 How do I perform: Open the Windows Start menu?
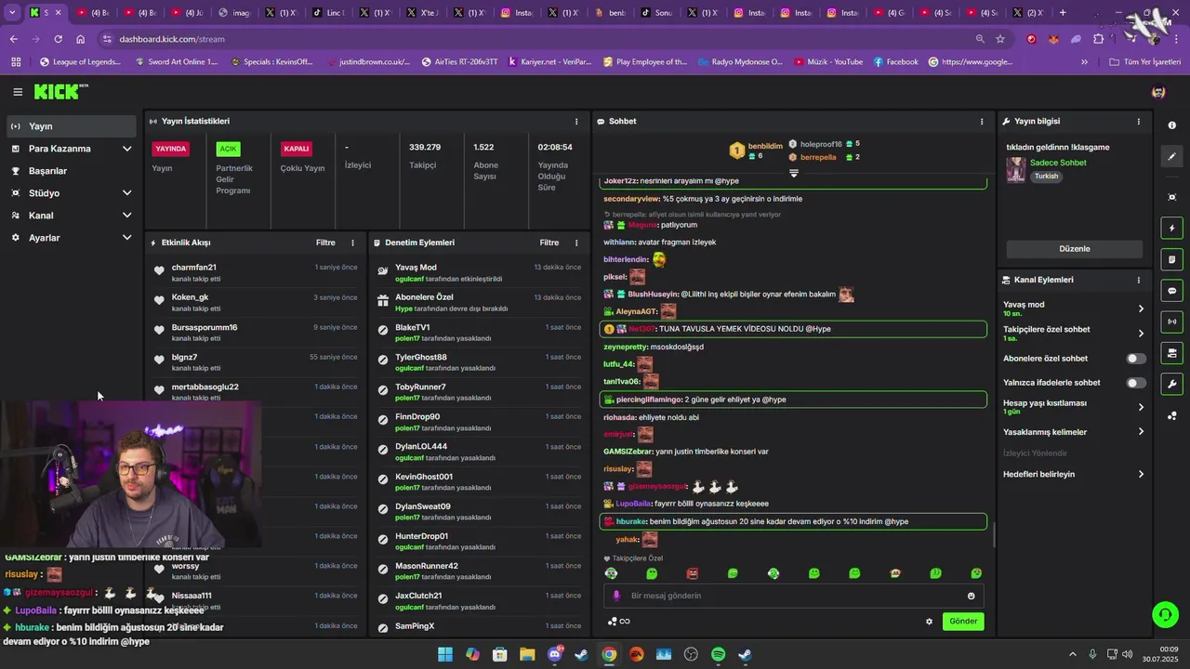click(x=445, y=654)
